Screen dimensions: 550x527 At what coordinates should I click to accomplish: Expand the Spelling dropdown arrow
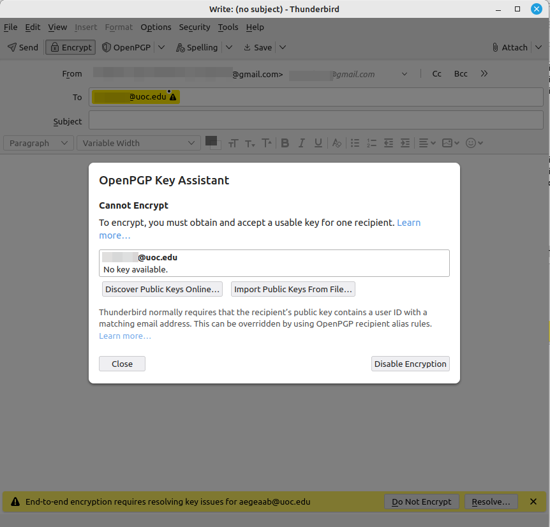click(x=229, y=47)
